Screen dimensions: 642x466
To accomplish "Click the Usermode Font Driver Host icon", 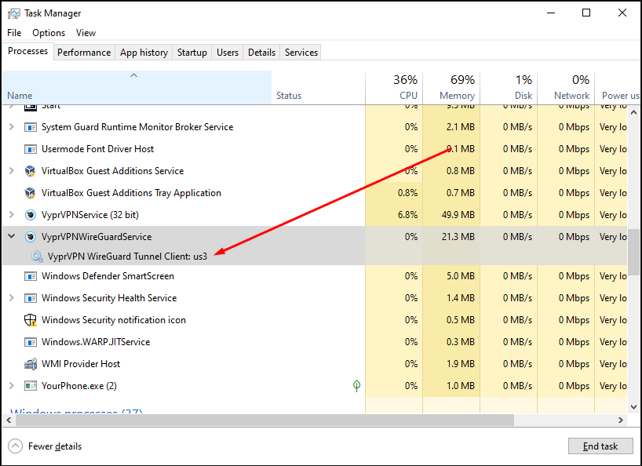I will (x=29, y=148).
